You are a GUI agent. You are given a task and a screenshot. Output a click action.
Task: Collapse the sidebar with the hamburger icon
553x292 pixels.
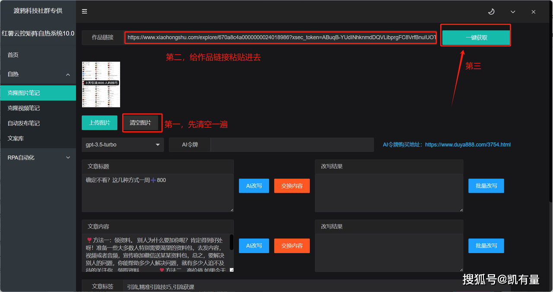tap(85, 12)
